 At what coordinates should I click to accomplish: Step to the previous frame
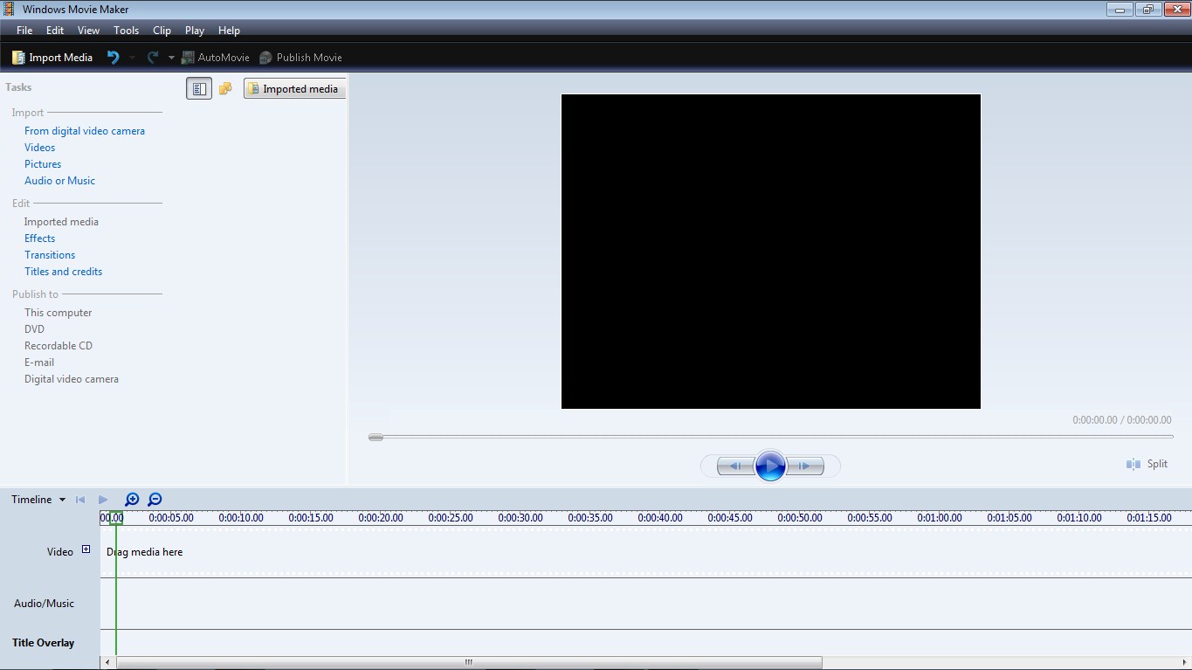pyautogui.click(x=735, y=466)
